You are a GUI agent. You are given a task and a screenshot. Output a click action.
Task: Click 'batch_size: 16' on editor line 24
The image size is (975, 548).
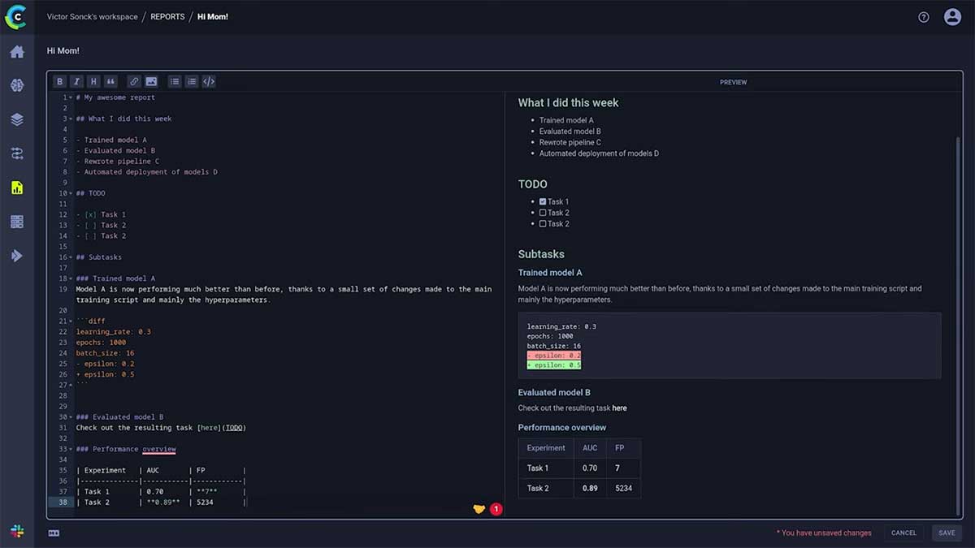(106, 353)
